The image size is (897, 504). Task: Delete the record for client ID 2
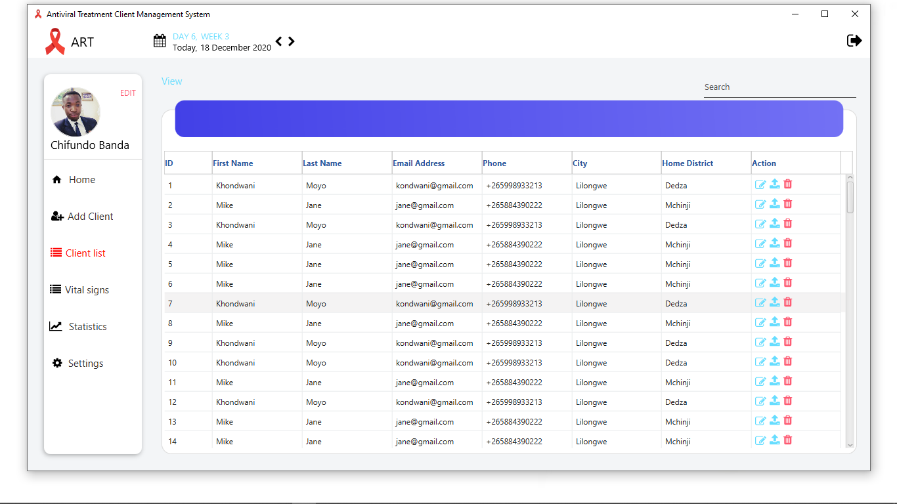pyautogui.click(x=787, y=203)
